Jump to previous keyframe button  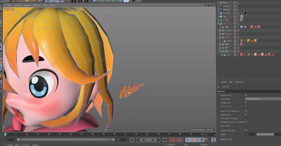(138, 140)
